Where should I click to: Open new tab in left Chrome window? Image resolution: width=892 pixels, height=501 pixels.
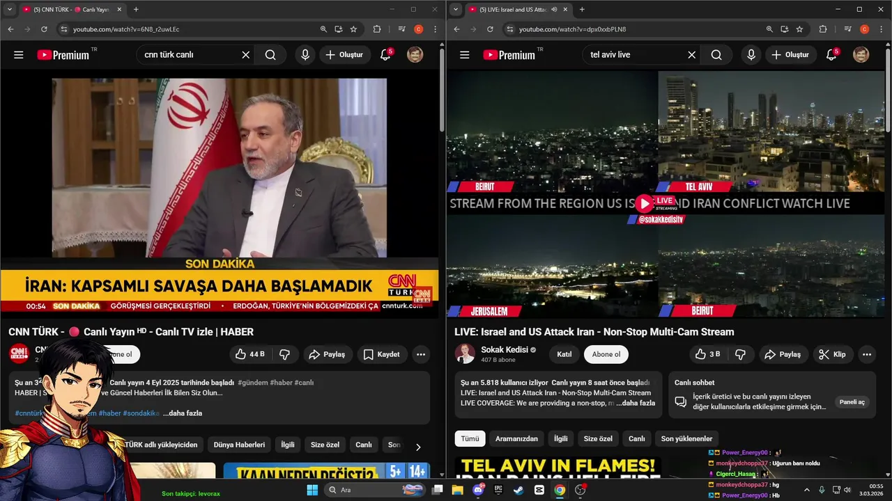[136, 9]
